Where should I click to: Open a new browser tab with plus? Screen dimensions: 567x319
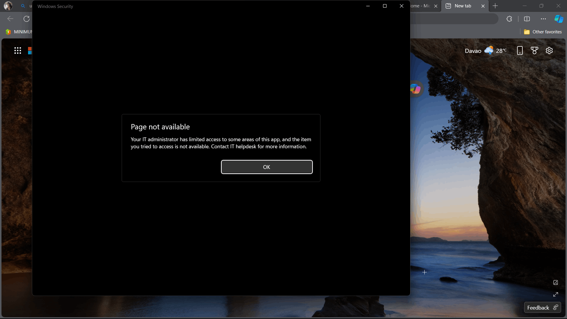click(495, 6)
